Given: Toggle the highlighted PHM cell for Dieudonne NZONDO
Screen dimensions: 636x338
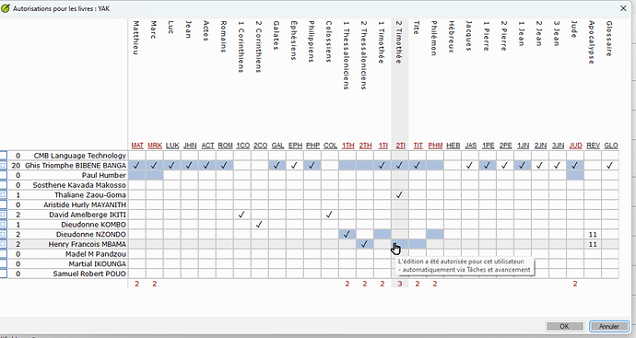Looking at the screenshot, I should pyautogui.click(x=435, y=234).
